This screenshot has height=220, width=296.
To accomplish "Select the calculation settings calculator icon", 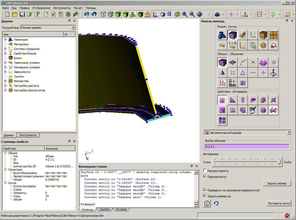I will pyautogui.click(x=253, y=45).
